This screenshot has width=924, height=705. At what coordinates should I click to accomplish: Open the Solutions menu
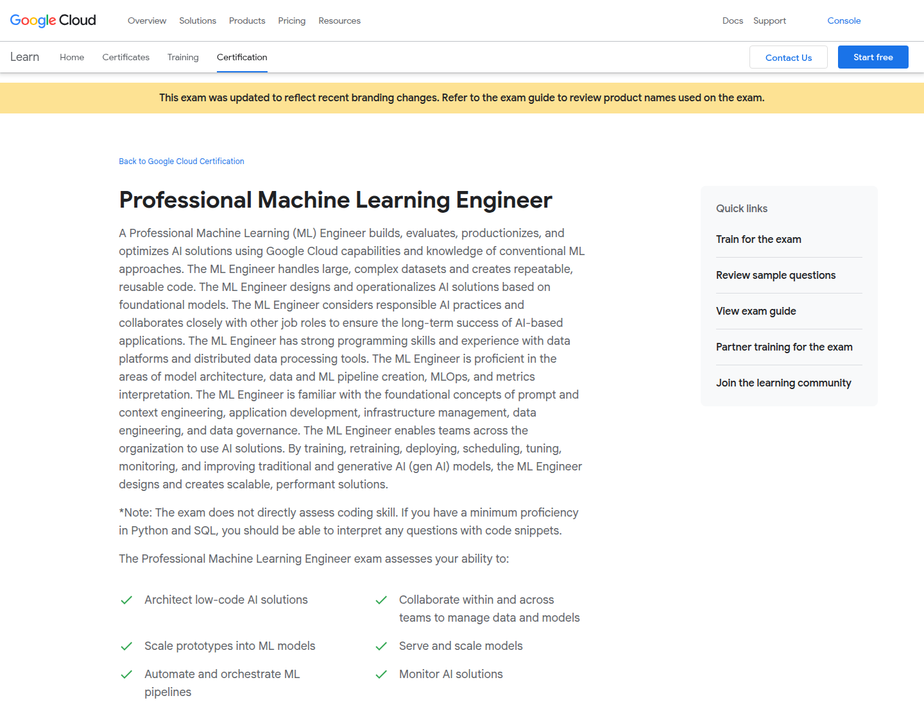(198, 21)
